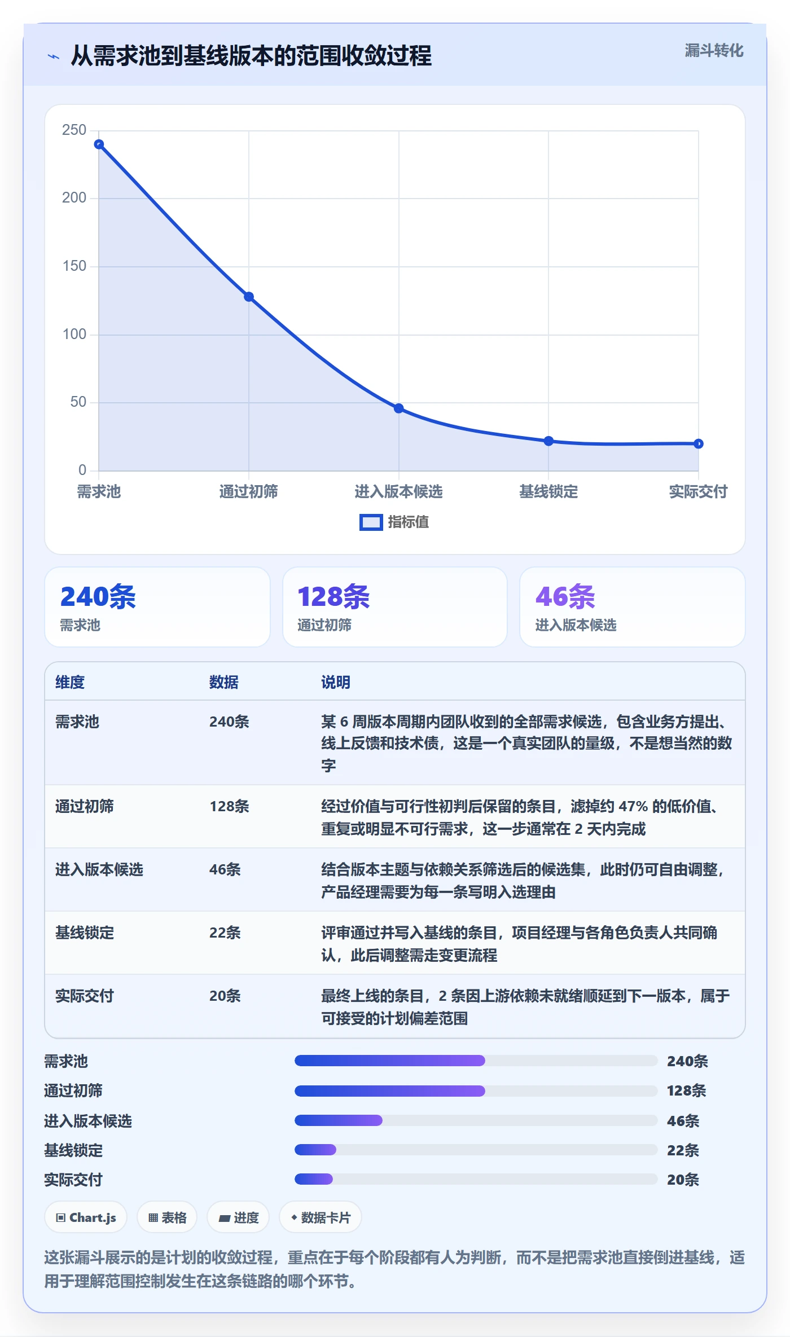This screenshot has height=1337, width=790.
Task: Click the 表格 tag chip
Action: coord(167,1217)
